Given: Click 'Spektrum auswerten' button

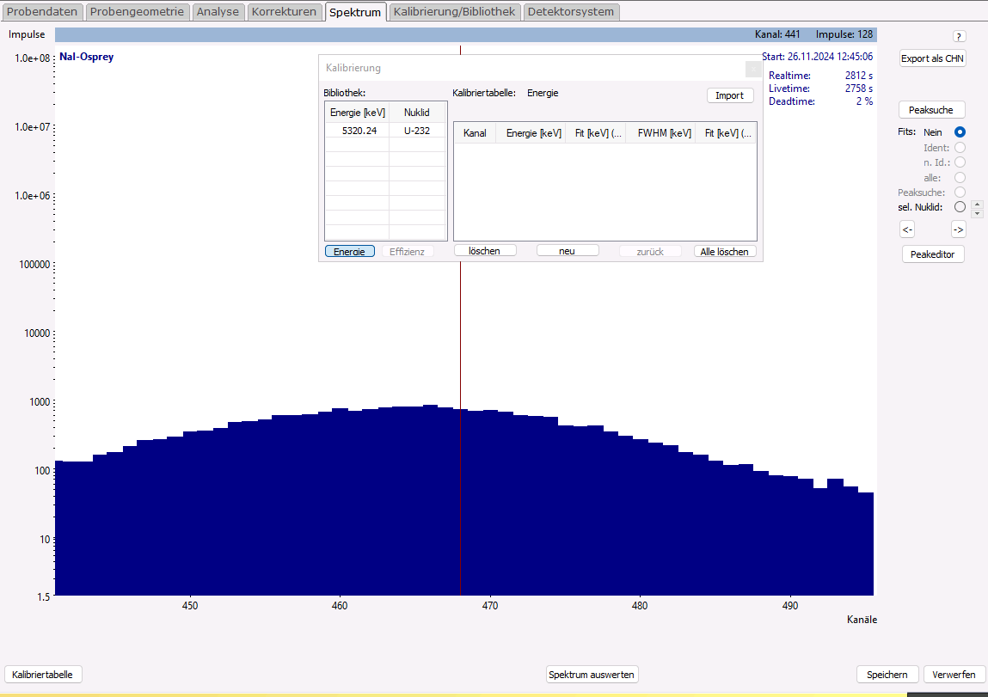Looking at the screenshot, I should coord(592,675).
